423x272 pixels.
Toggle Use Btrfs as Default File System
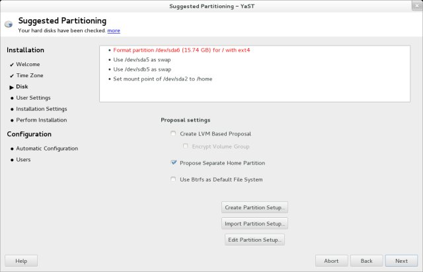174,179
